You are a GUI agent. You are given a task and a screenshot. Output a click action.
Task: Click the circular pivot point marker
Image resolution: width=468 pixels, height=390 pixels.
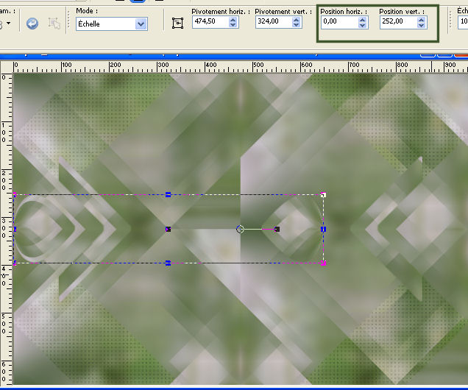[240, 229]
